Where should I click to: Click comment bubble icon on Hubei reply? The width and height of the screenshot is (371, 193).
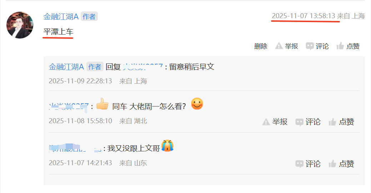(299, 122)
